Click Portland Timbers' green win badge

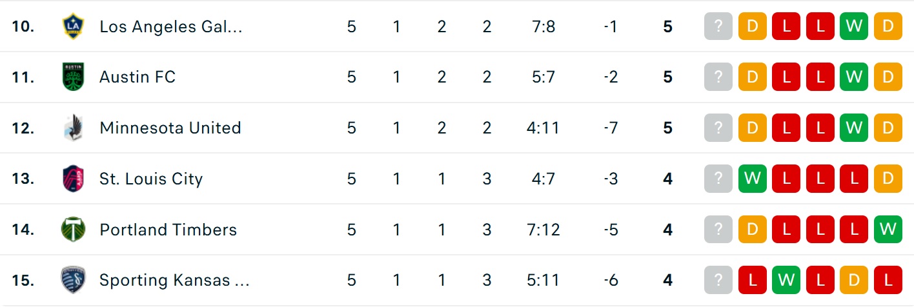click(888, 230)
